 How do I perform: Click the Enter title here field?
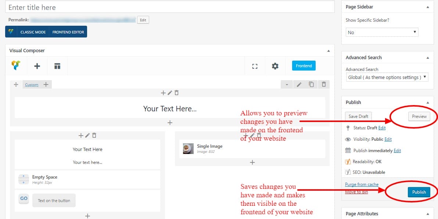(170, 7)
